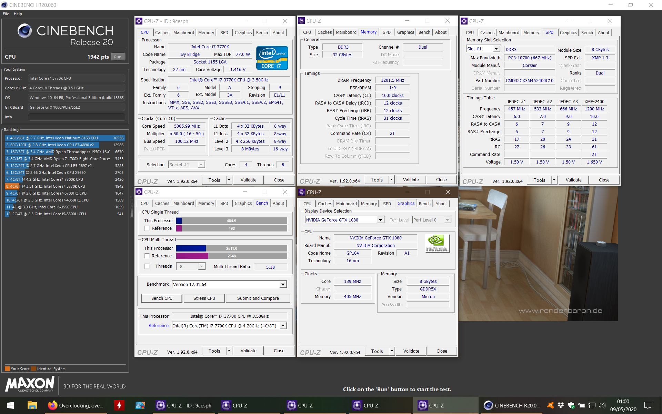This screenshot has height=414, width=662.
Task: Switch to the About tab in the SPD window
Action: pos(603,32)
